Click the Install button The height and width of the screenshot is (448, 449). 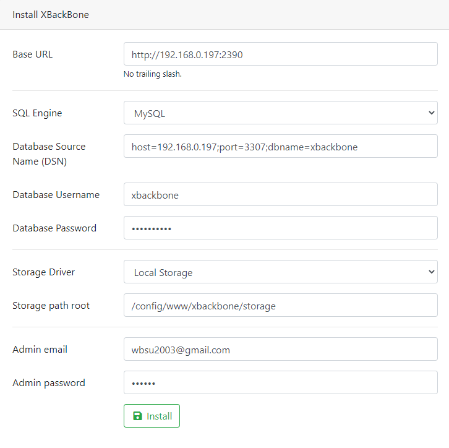pyautogui.click(x=152, y=416)
